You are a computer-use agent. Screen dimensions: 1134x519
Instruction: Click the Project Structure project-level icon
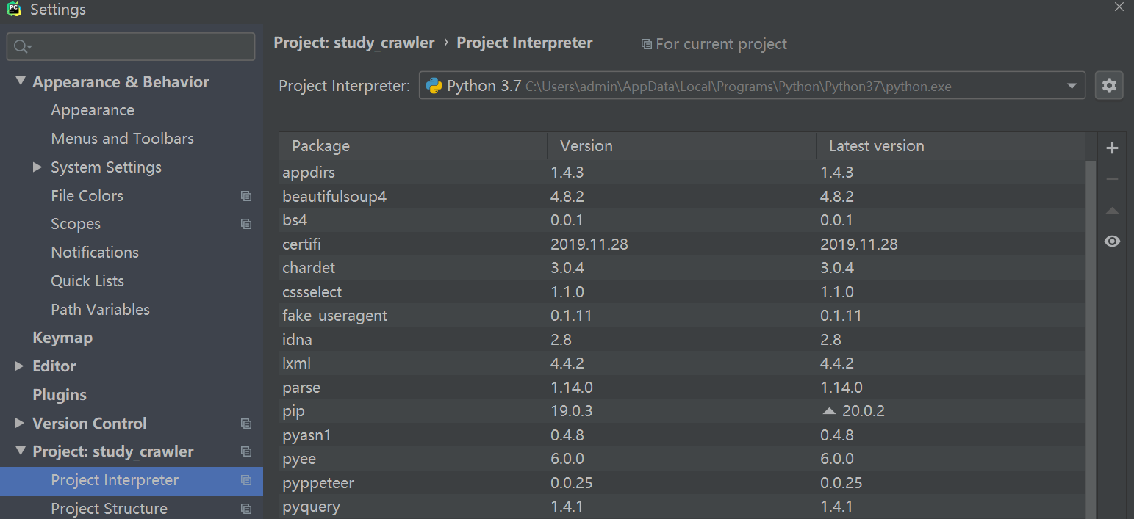(x=246, y=509)
